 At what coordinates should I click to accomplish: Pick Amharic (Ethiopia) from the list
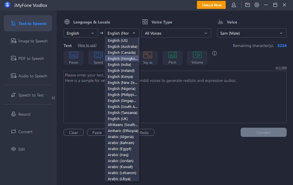click(122, 131)
